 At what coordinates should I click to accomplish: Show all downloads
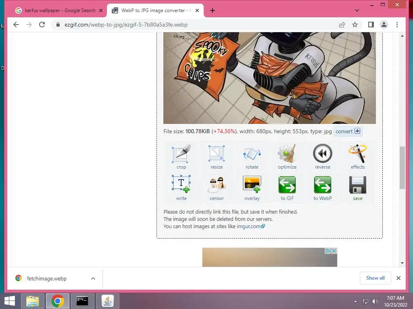[x=375, y=278]
